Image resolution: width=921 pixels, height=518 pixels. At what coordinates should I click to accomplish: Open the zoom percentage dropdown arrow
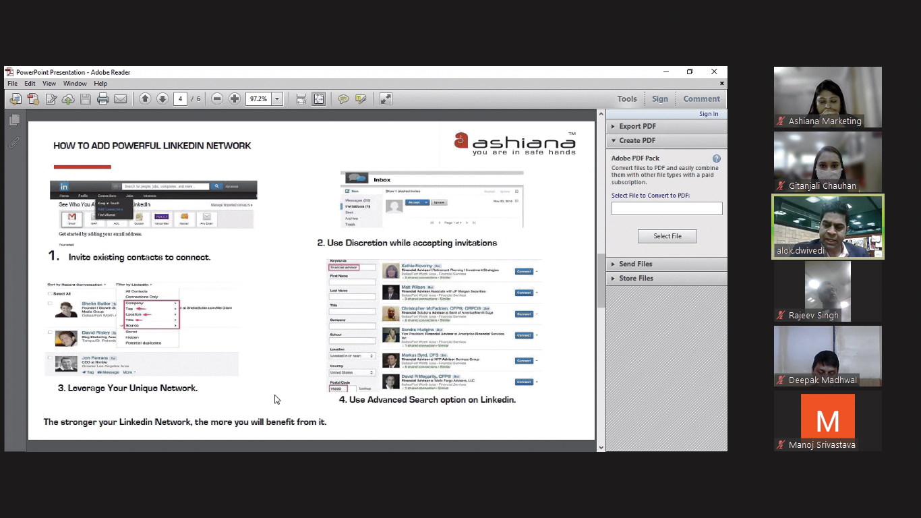point(276,99)
